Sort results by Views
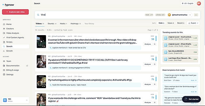 [x=171, y=23]
